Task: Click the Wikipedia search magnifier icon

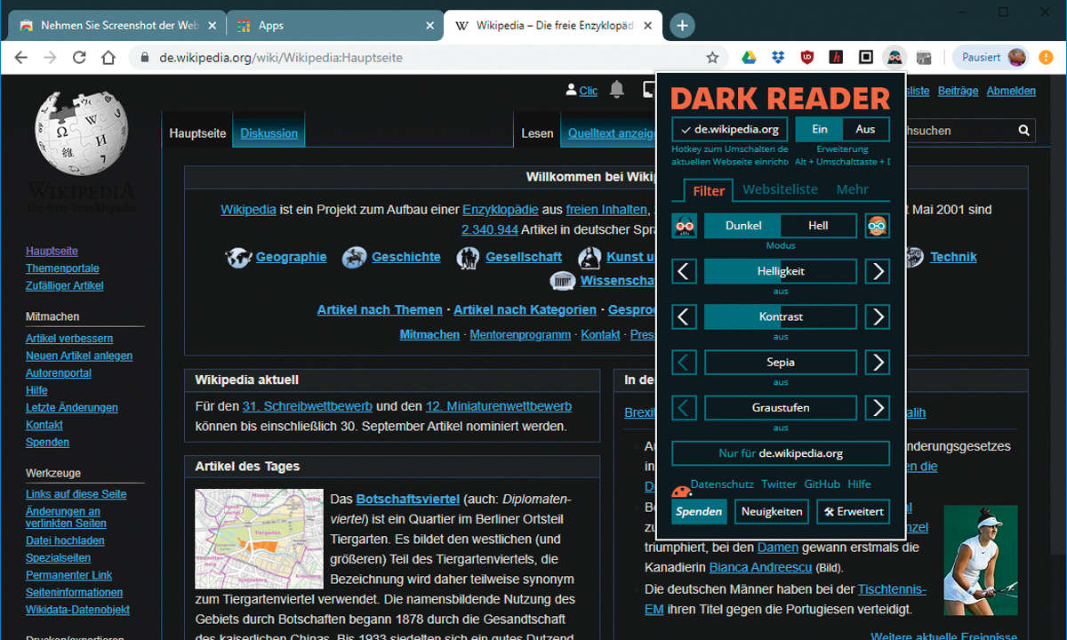Action: coord(1024,131)
